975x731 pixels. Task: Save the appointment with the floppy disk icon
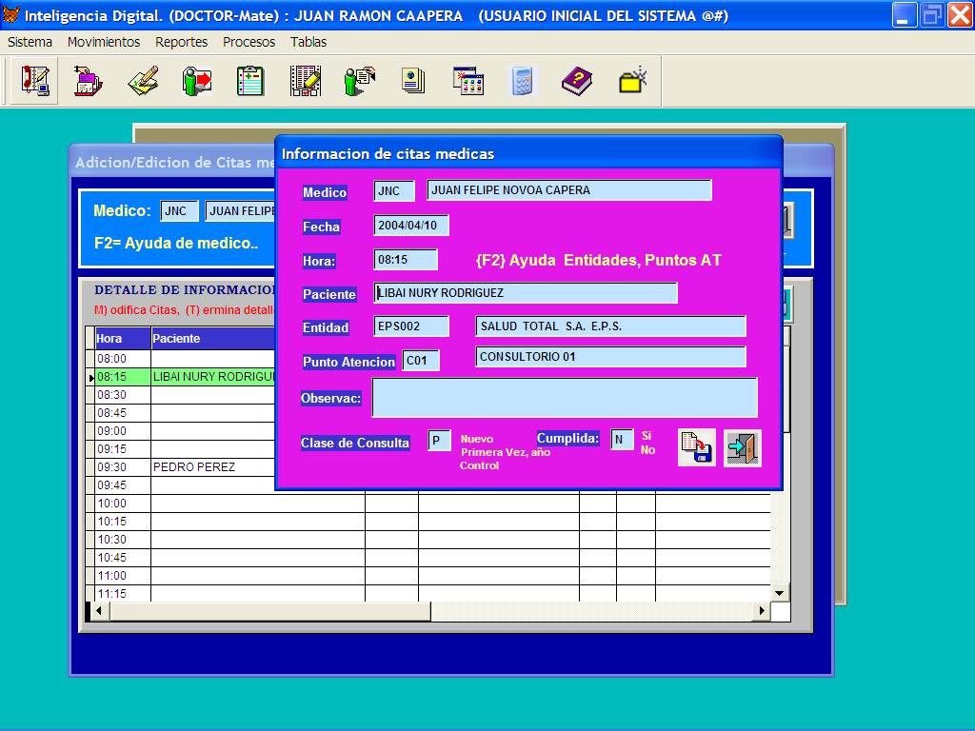tap(696, 447)
